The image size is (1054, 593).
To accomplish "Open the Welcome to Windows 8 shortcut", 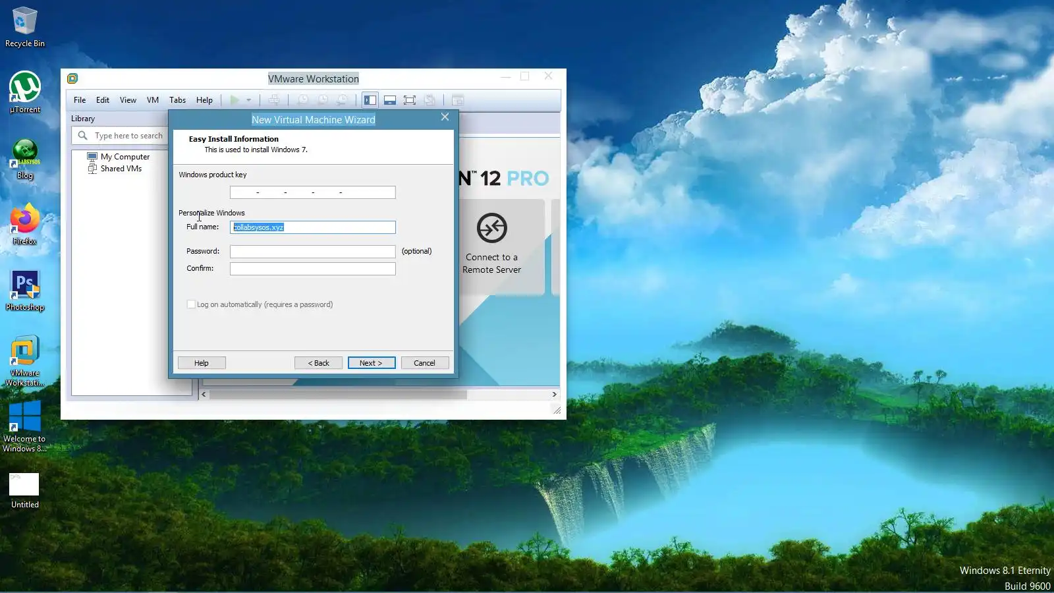I will click(24, 426).
